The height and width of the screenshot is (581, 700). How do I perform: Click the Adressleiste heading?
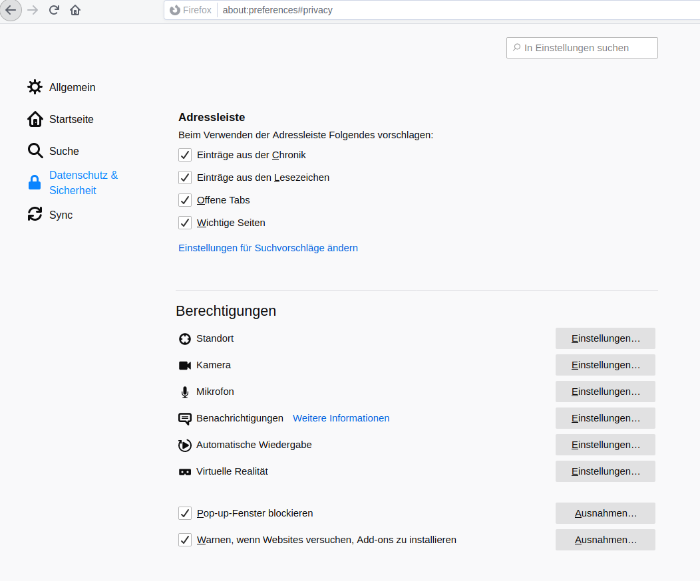[x=212, y=117]
